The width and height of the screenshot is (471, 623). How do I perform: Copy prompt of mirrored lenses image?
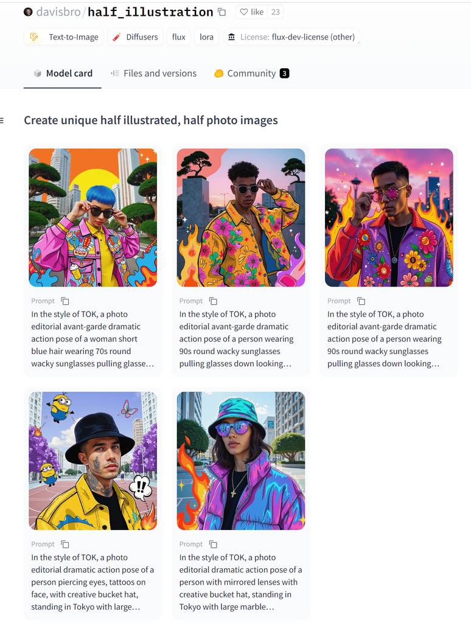[x=213, y=544]
